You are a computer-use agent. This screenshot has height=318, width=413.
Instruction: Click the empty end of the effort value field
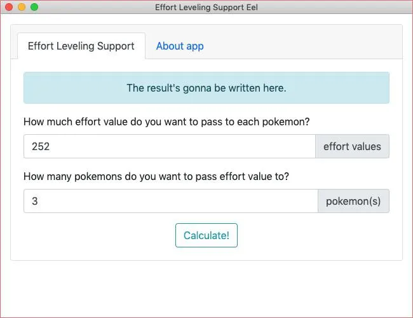pyautogui.click(x=237, y=146)
